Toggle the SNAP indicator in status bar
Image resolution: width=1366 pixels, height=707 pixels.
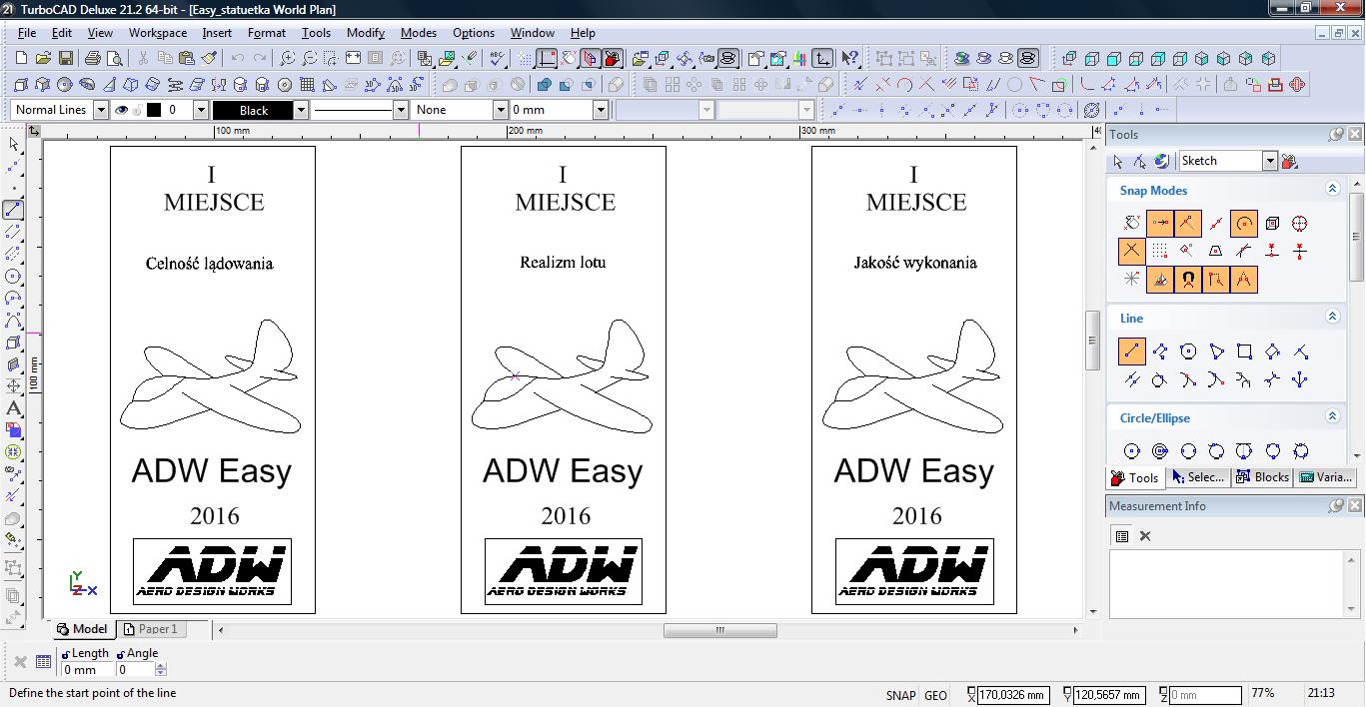click(900, 695)
